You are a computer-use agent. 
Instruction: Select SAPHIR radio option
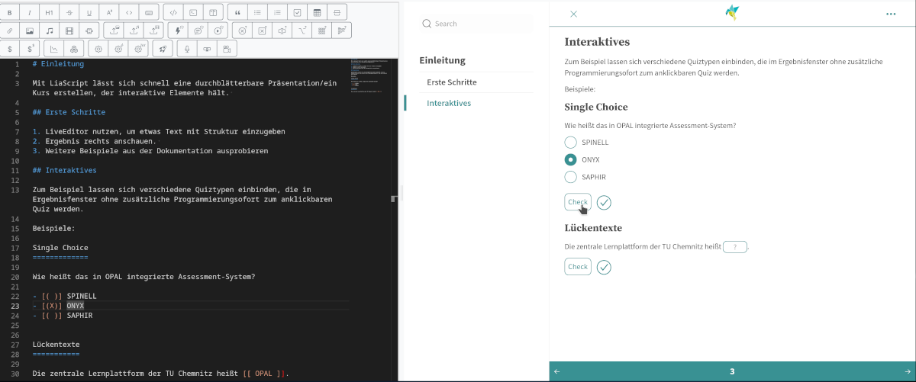570,177
